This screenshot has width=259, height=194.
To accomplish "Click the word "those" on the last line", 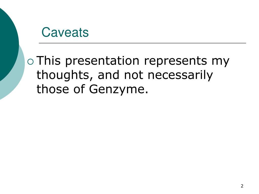I will coord(53,89).
